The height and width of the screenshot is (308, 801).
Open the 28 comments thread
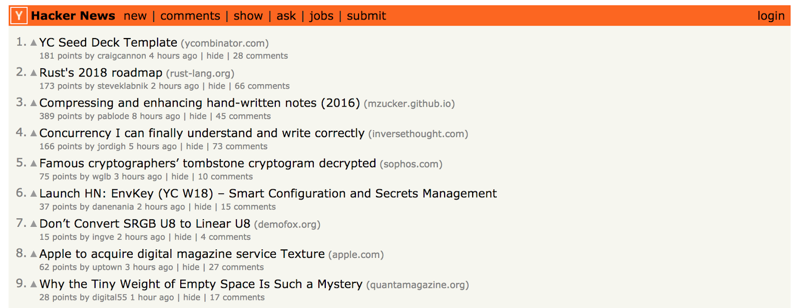click(x=260, y=56)
